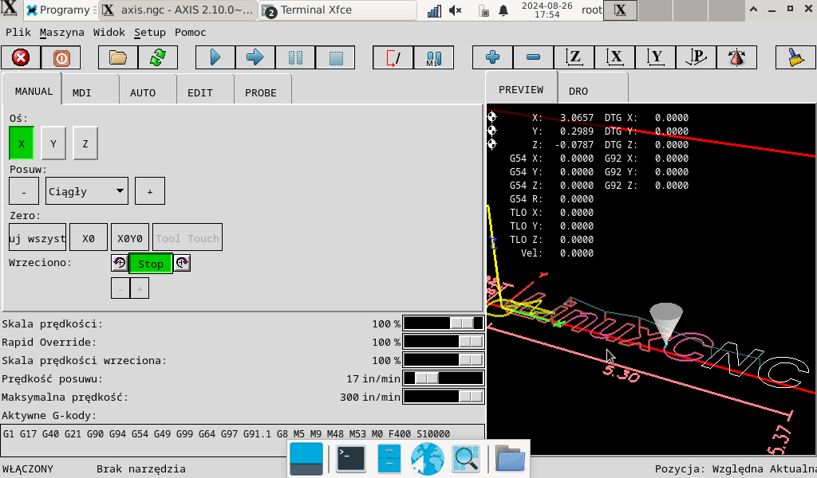Clear live plot with brush icon
The image size is (817, 478).
click(x=795, y=57)
